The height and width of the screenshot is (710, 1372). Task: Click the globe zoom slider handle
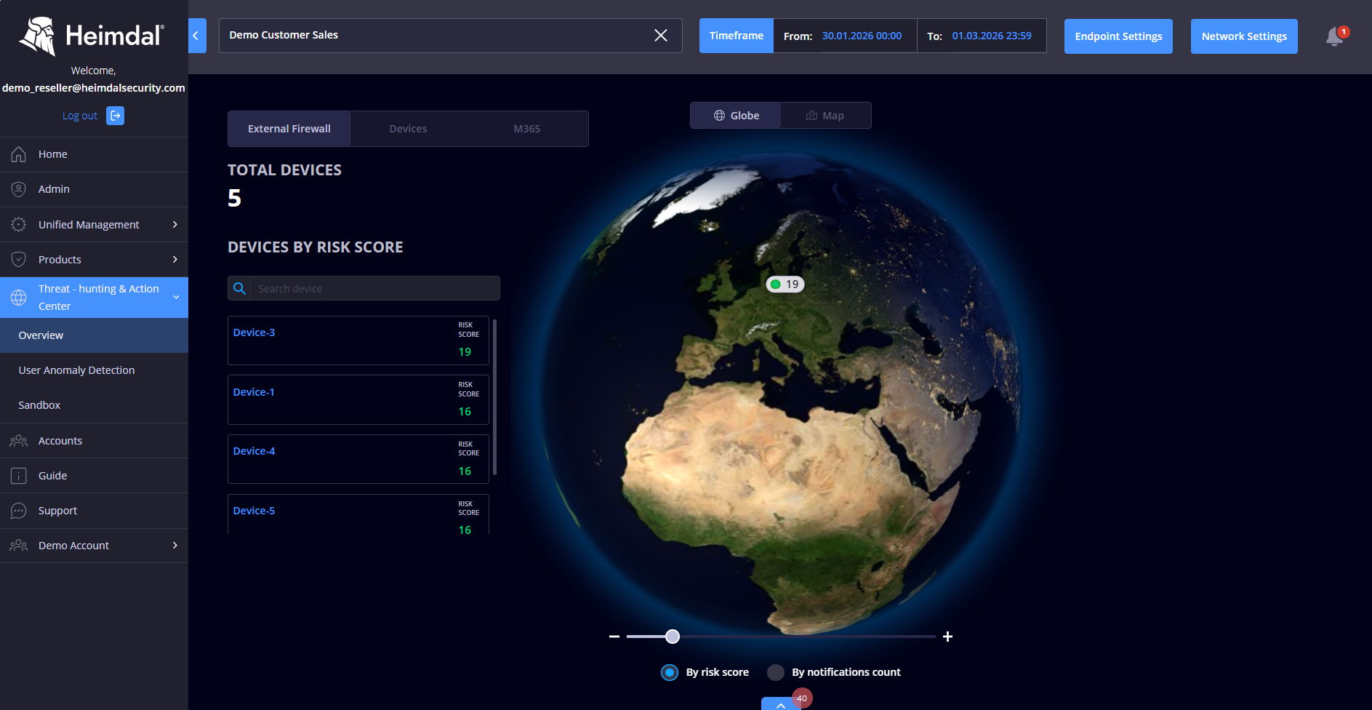pyautogui.click(x=673, y=637)
